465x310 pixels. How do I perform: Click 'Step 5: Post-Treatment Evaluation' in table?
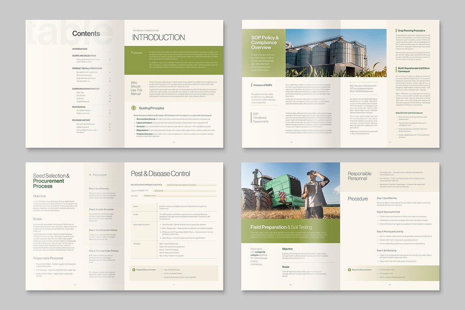pyautogui.click(x=171, y=256)
